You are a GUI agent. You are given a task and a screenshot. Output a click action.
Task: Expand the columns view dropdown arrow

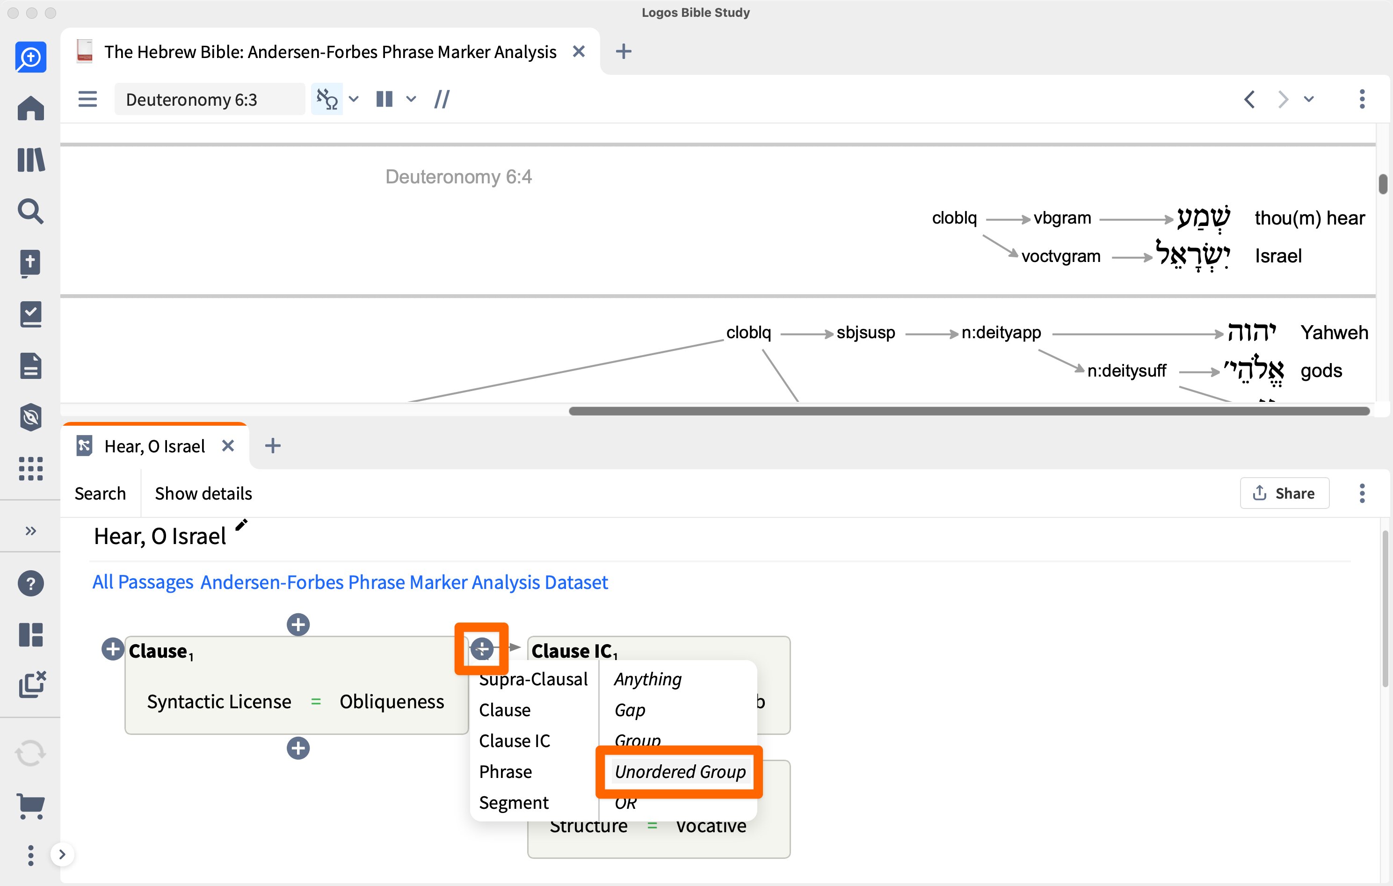pyautogui.click(x=411, y=99)
